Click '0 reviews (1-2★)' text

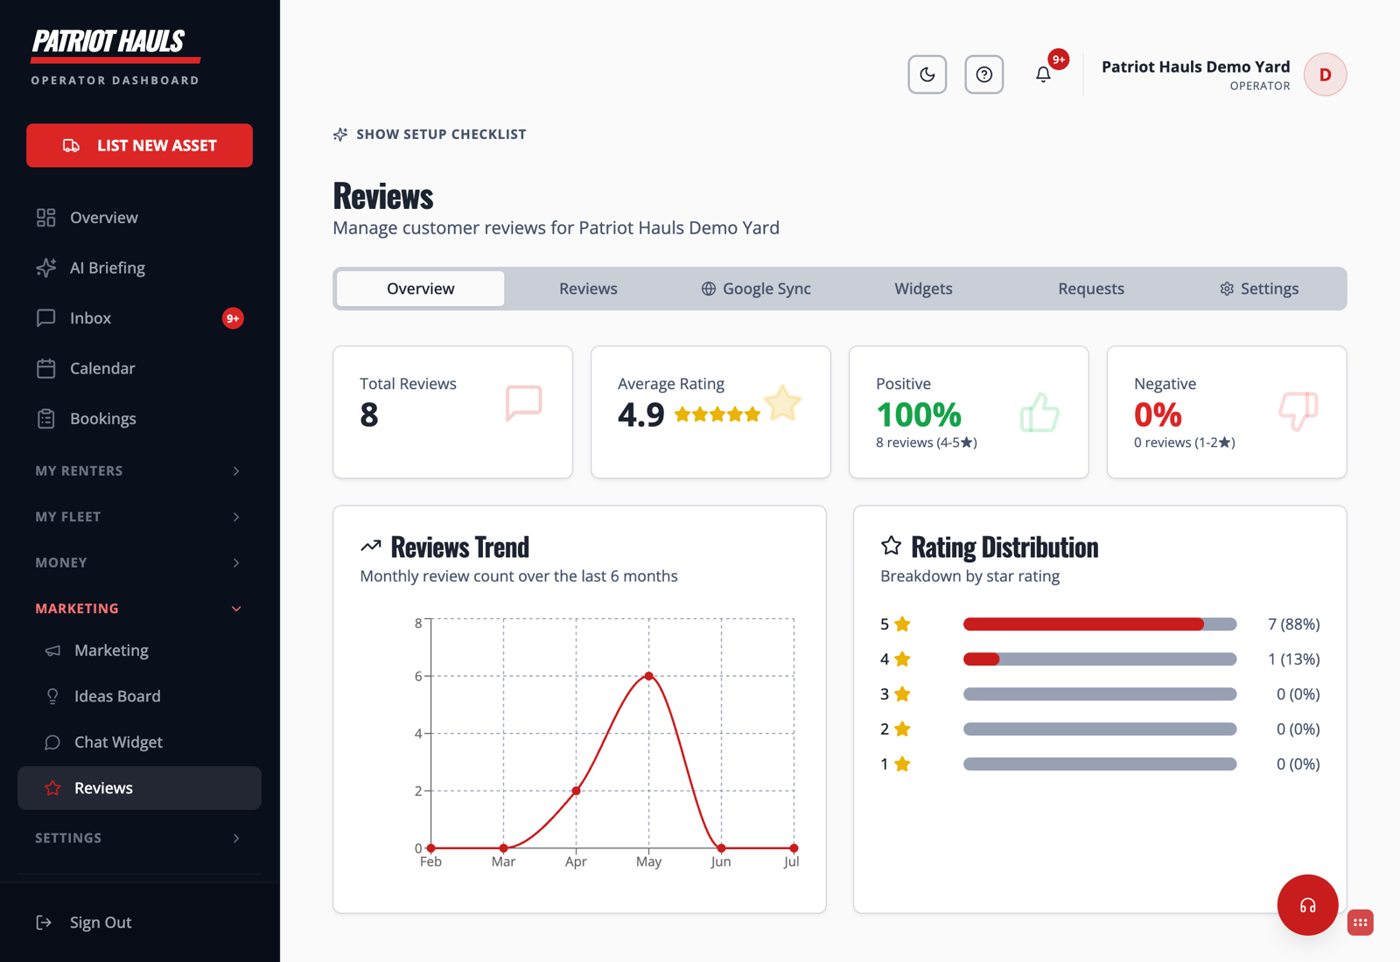tap(1185, 443)
